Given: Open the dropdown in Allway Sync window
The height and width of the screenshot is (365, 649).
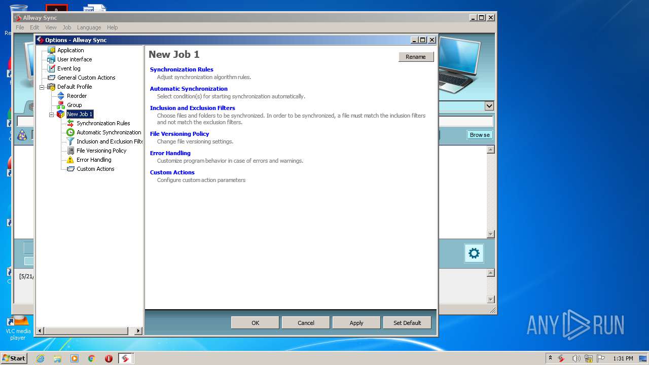Looking at the screenshot, I should click(x=489, y=106).
